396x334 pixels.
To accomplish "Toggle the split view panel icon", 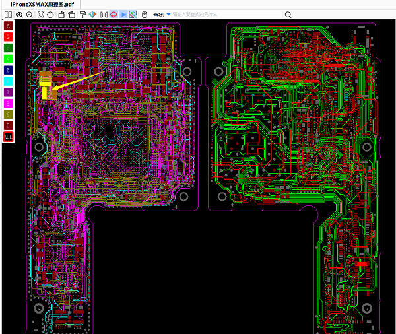I will click(x=8, y=14).
